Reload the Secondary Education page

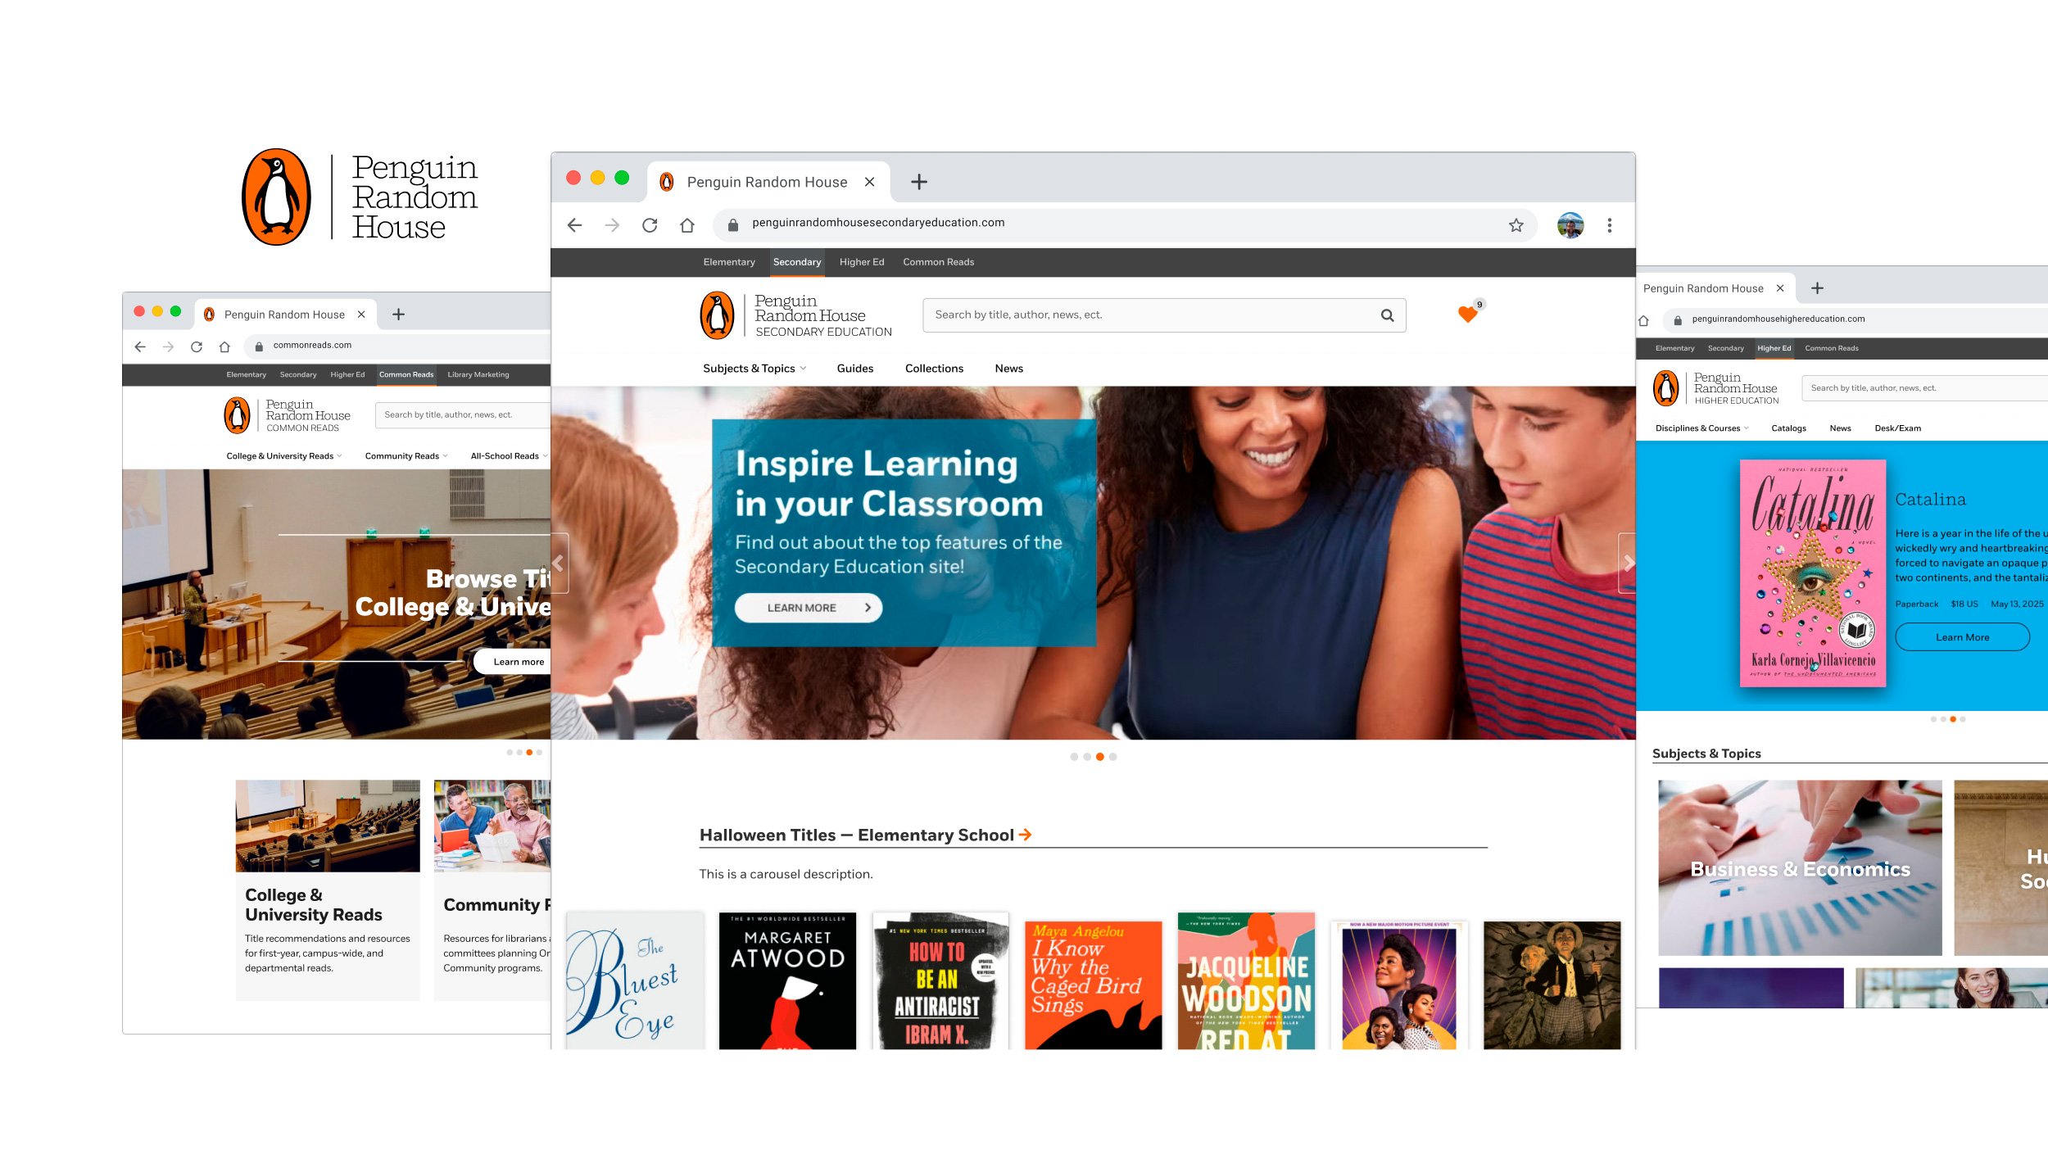pos(650,225)
